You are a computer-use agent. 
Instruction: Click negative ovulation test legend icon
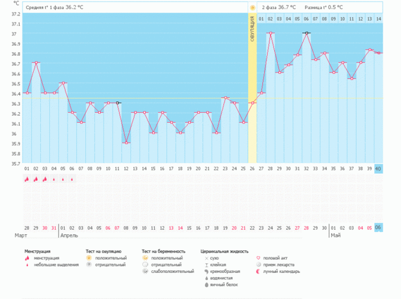[x=89, y=265]
